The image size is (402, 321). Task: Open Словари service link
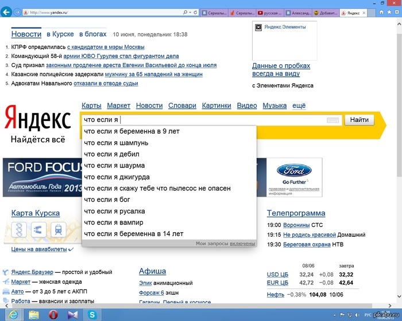click(182, 105)
